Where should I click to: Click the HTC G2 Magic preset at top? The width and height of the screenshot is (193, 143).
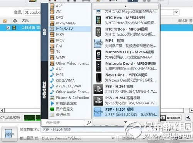coord(125,12)
